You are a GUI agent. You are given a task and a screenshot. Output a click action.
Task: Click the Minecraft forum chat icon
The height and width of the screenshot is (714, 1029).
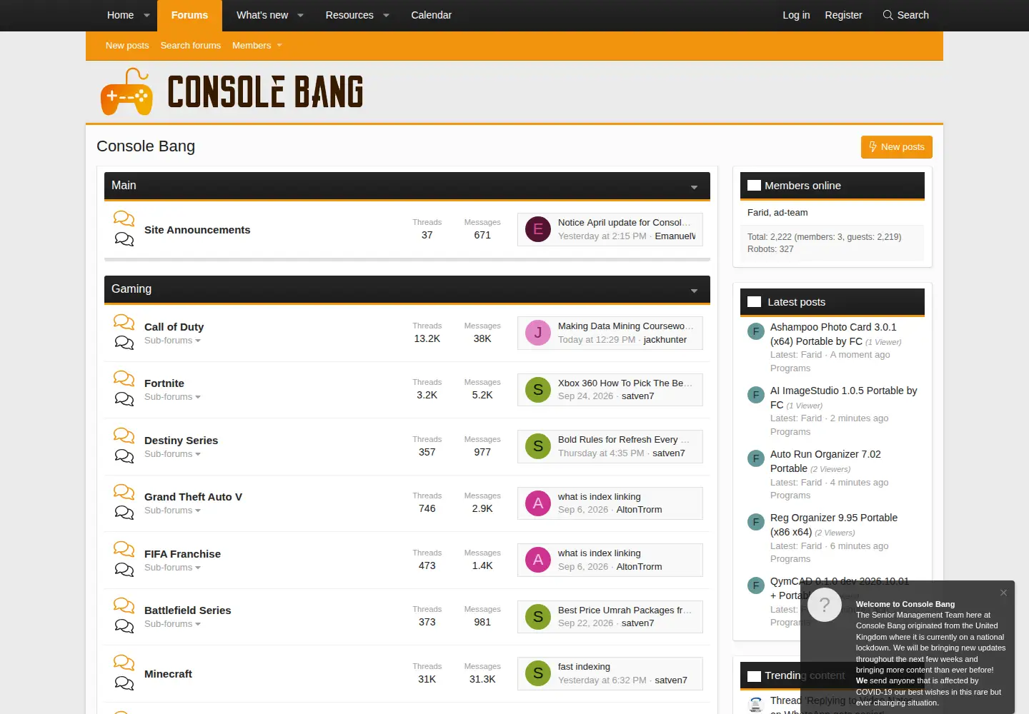[x=124, y=673]
